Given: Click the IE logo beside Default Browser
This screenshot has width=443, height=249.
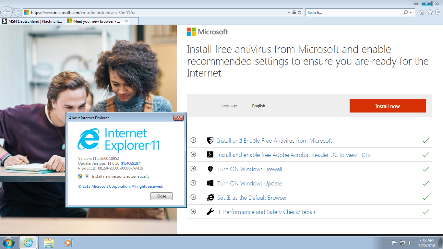Looking at the screenshot, I should tap(210, 197).
